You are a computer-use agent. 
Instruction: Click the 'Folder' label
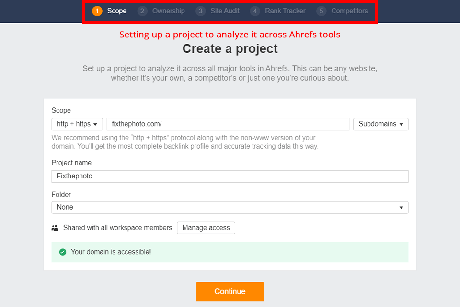[x=61, y=194]
